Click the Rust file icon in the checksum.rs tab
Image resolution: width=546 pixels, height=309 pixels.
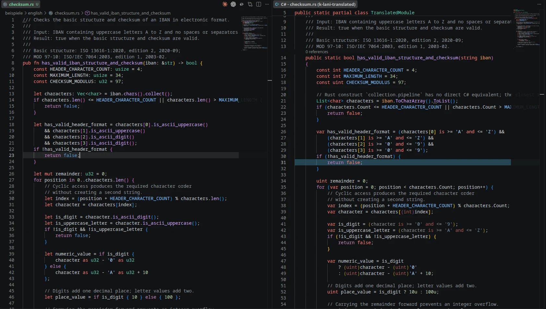[x=5, y=4]
